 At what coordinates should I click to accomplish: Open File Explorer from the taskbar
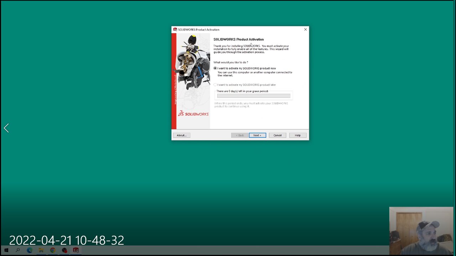click(41, 250)
